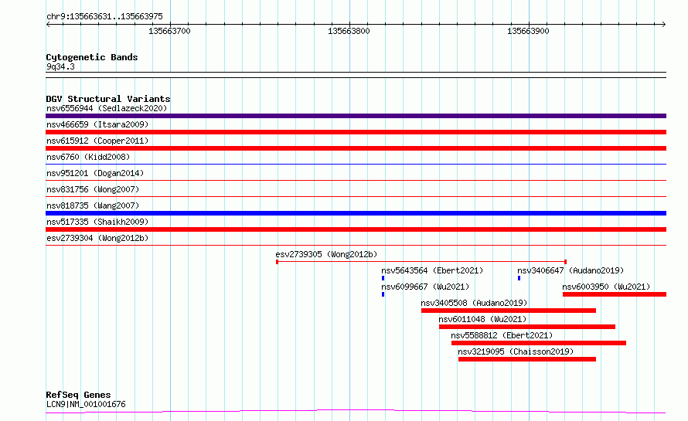Select the thin esv2739305 variant line

pyautogui.click(x=421, y=262)
